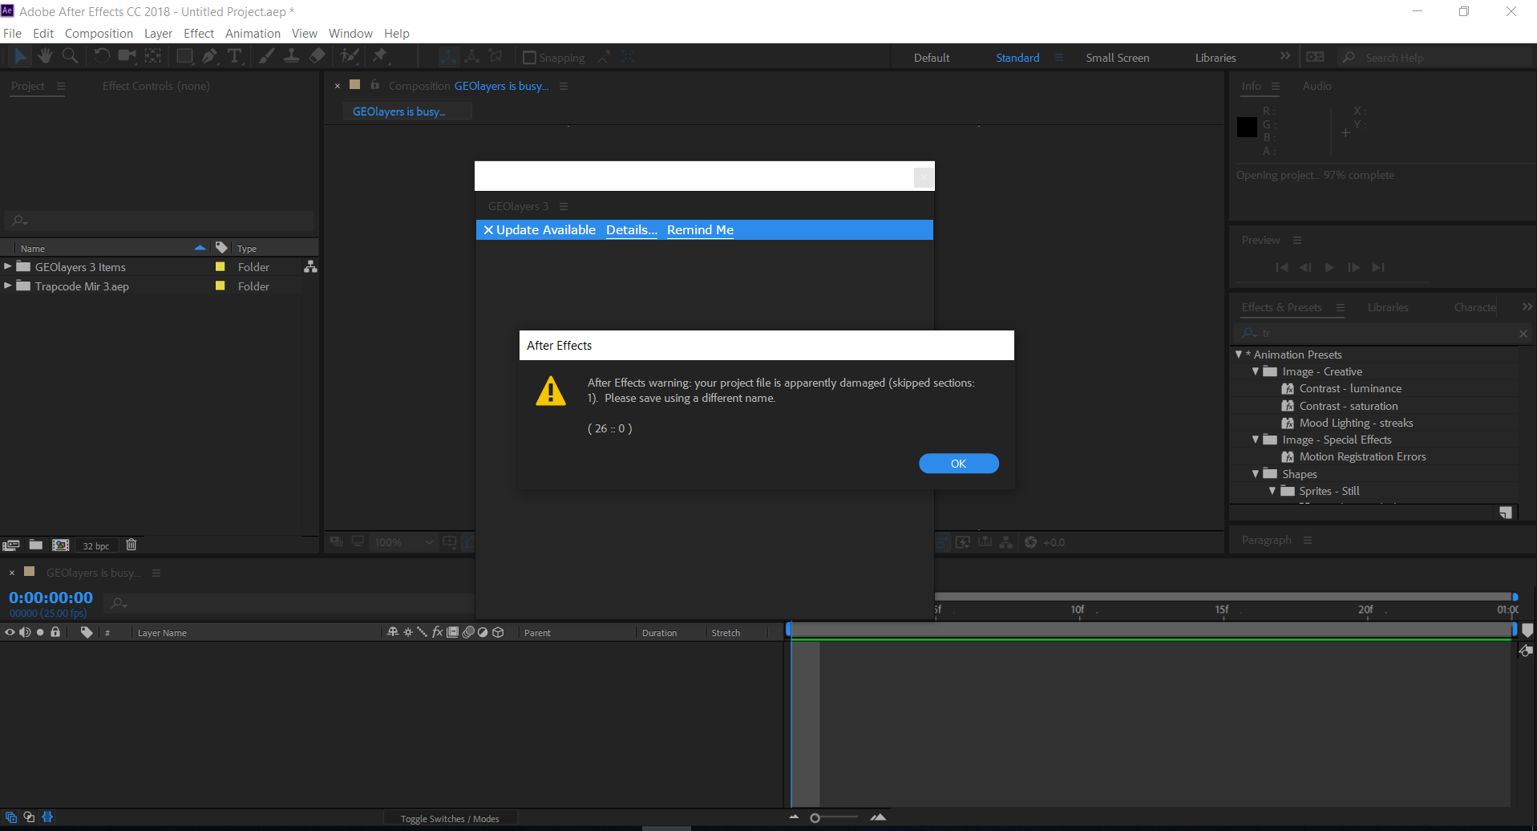Select the Selection arrow tool
Viewport: 1537px width, 831px height.
[x=20, y=56]
